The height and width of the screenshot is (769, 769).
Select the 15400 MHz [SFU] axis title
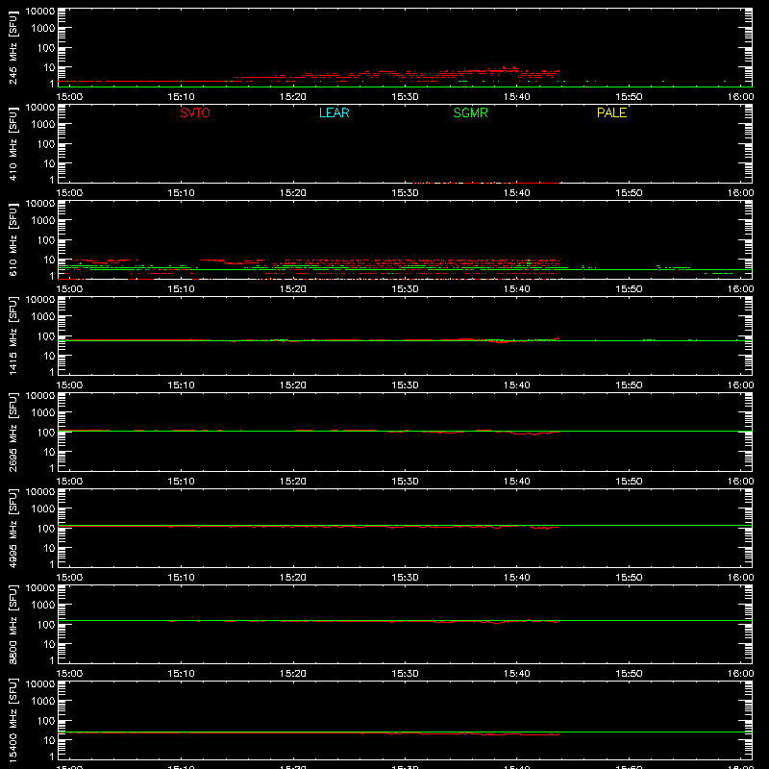13,721
